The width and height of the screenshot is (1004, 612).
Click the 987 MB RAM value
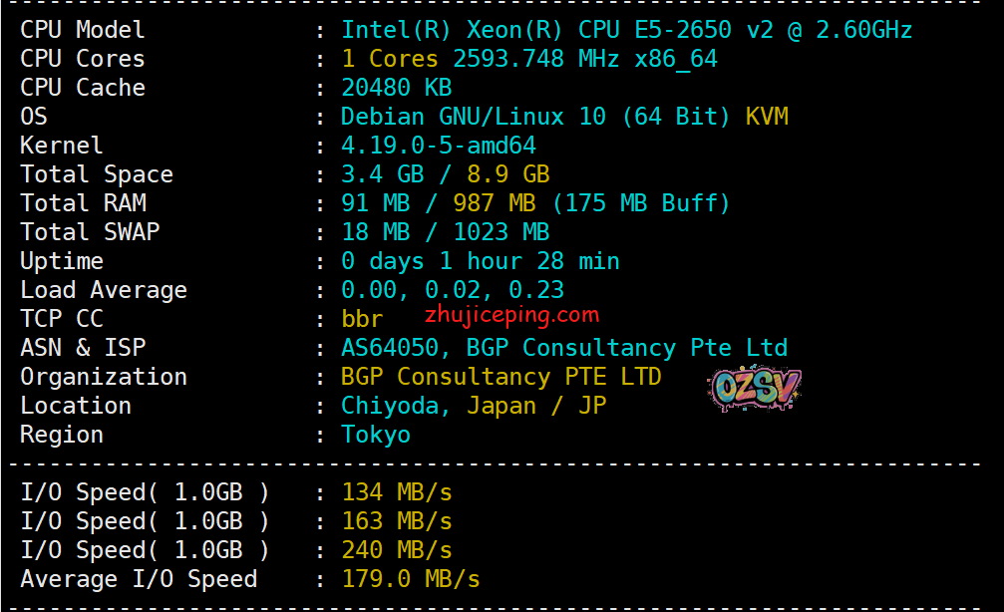point(495,203)
